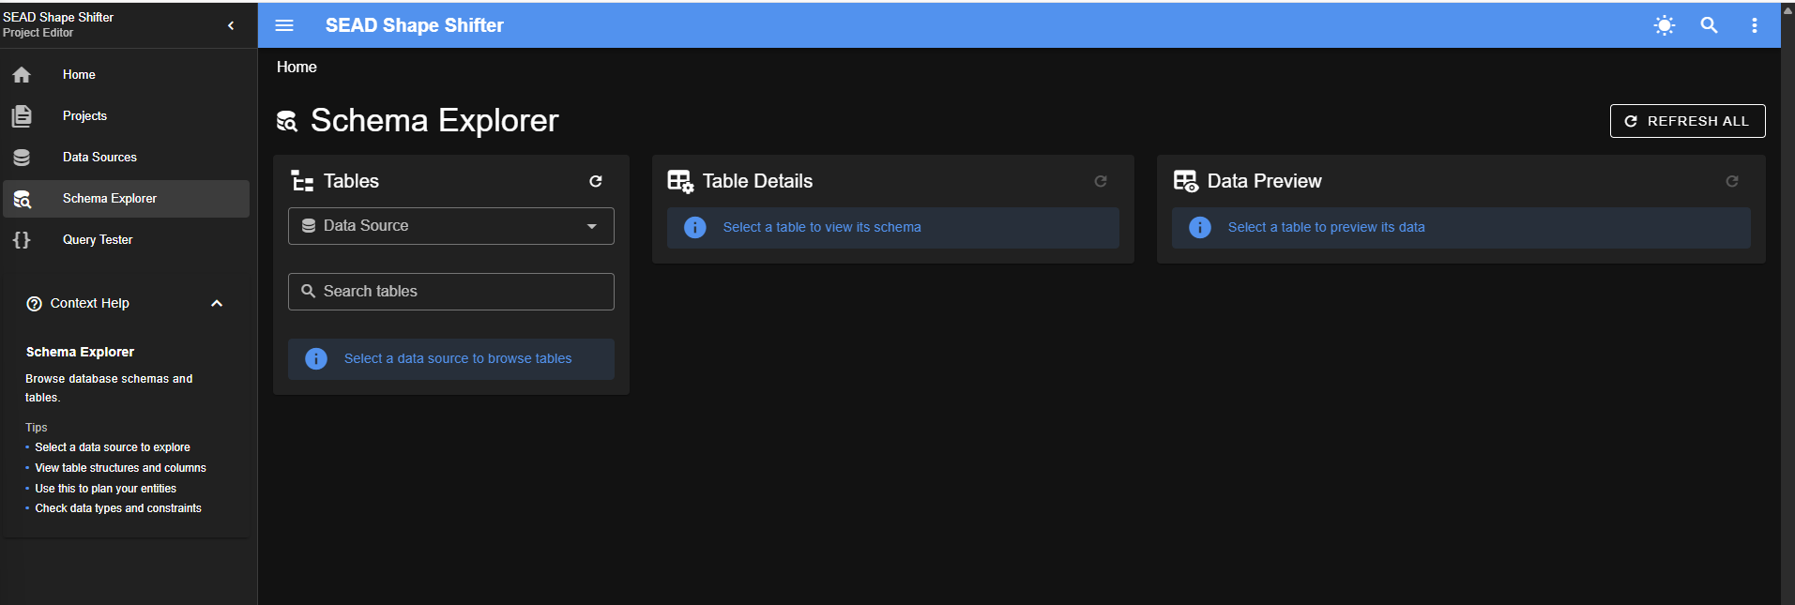This screenshot has height=605, width=1795.
Task: Go to Home in sidebar
Action: click(x=79, y=75)
